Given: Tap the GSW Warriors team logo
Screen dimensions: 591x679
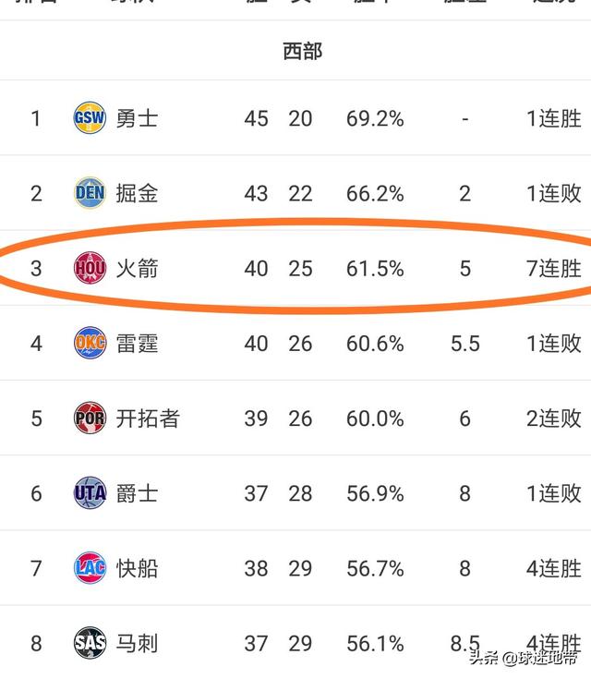Looking at the screenshot, I should coord(90,118).
